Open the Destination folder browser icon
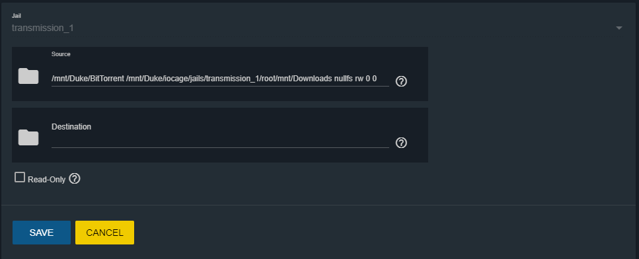 (x=28, y=137)
